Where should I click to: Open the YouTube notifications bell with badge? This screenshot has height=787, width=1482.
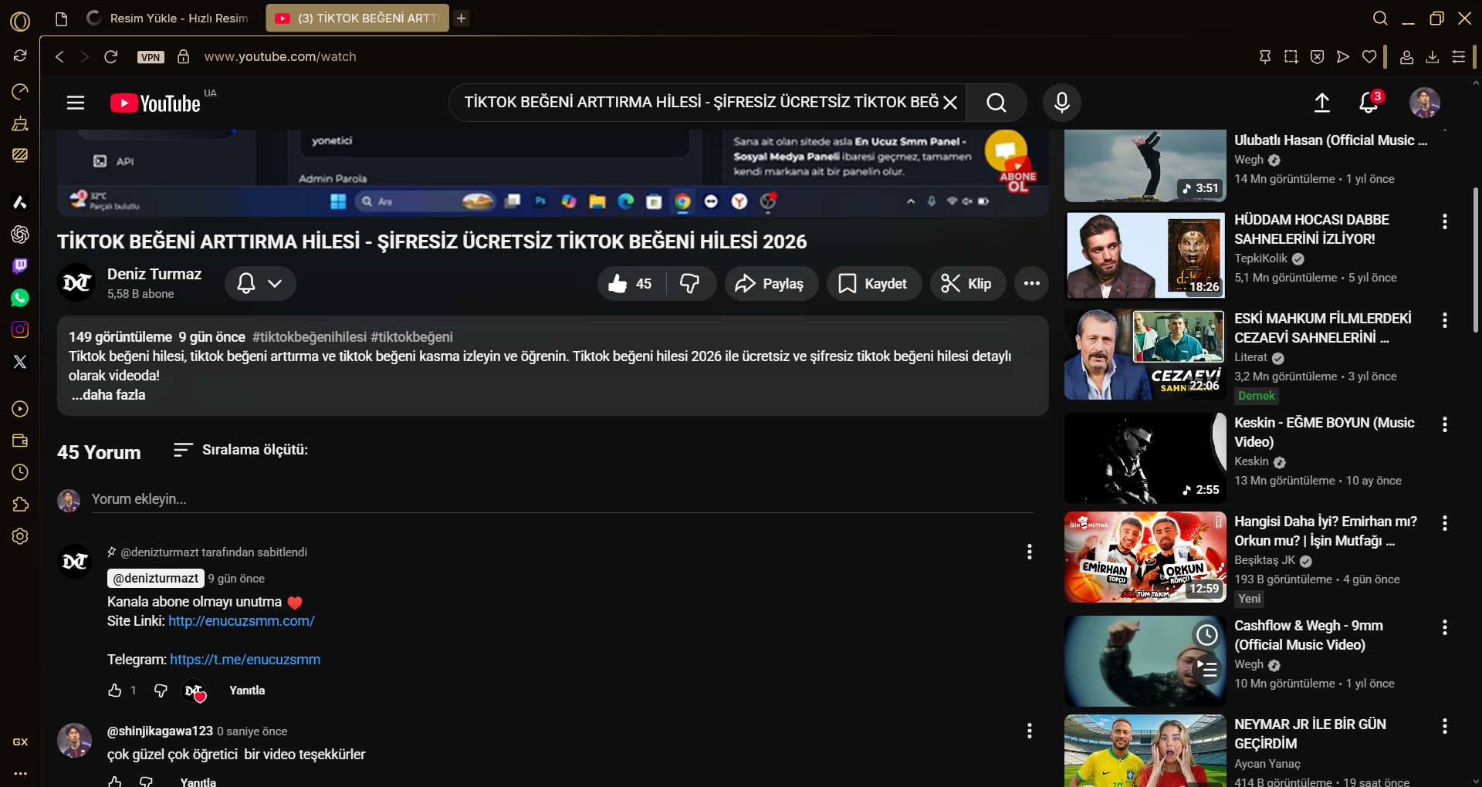[x=1369, y=103]
